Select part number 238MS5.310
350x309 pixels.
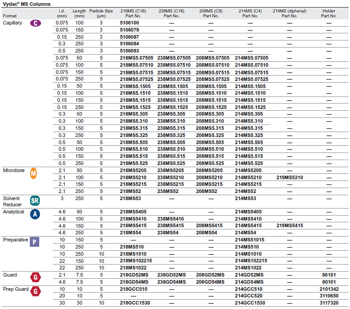point(171,121)
